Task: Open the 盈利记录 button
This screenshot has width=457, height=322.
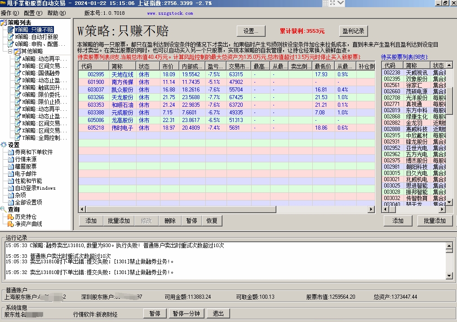Action: [x=353, y=31]
